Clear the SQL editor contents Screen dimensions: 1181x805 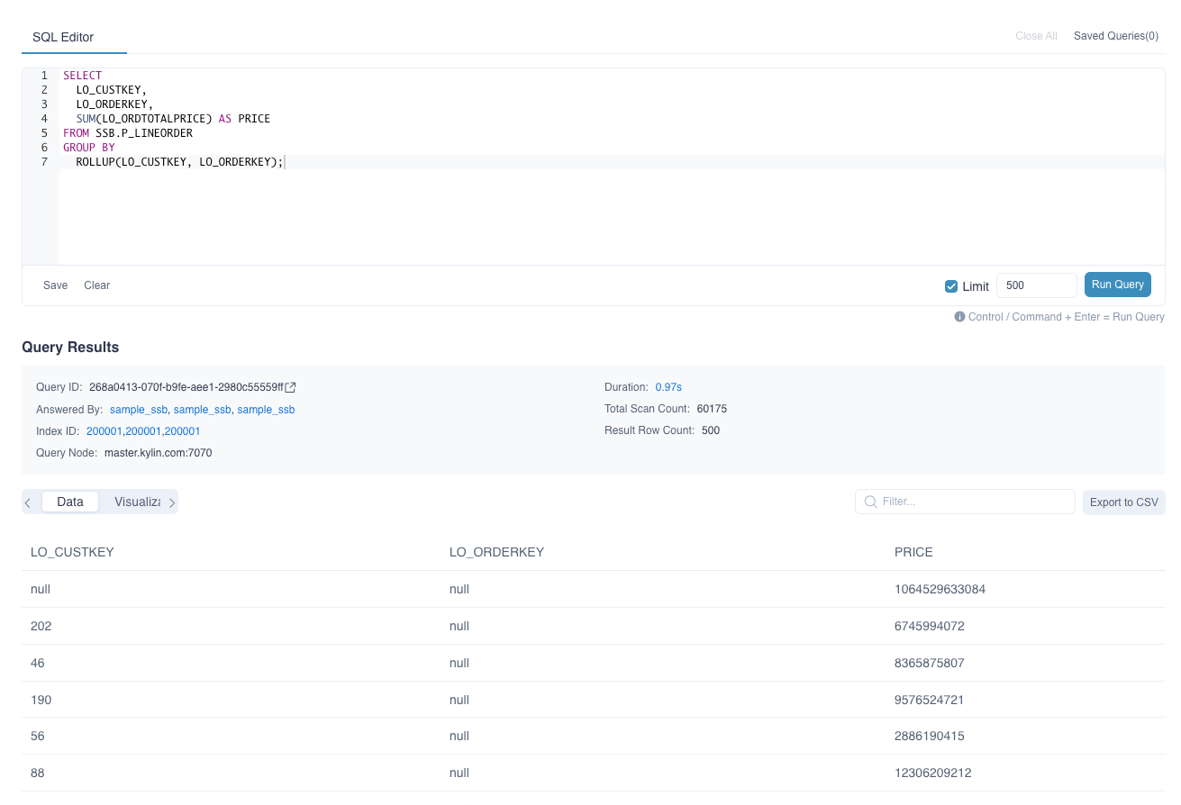click(96, 285)
